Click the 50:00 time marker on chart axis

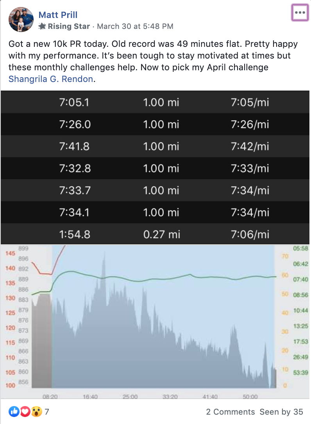(250, 397)
